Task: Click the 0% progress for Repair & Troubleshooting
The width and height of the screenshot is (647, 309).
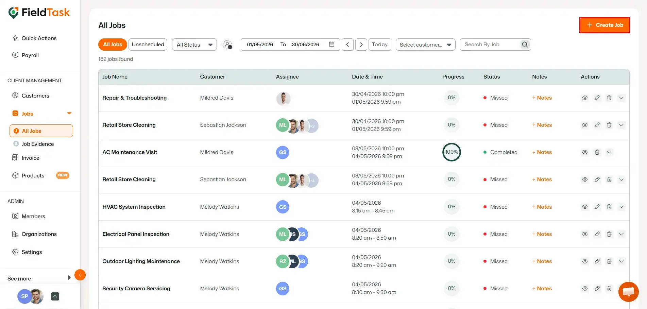Action: click(x=452, y=98)
